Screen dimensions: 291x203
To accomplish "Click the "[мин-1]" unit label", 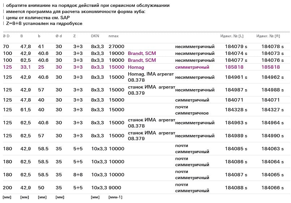I will pos(115,197).
